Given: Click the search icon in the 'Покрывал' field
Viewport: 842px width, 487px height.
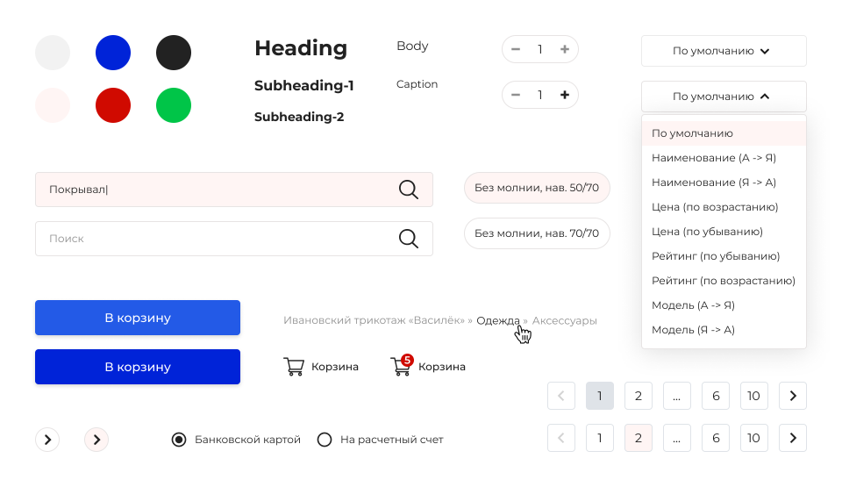Looking at the screenshot, I should (408, 190).
